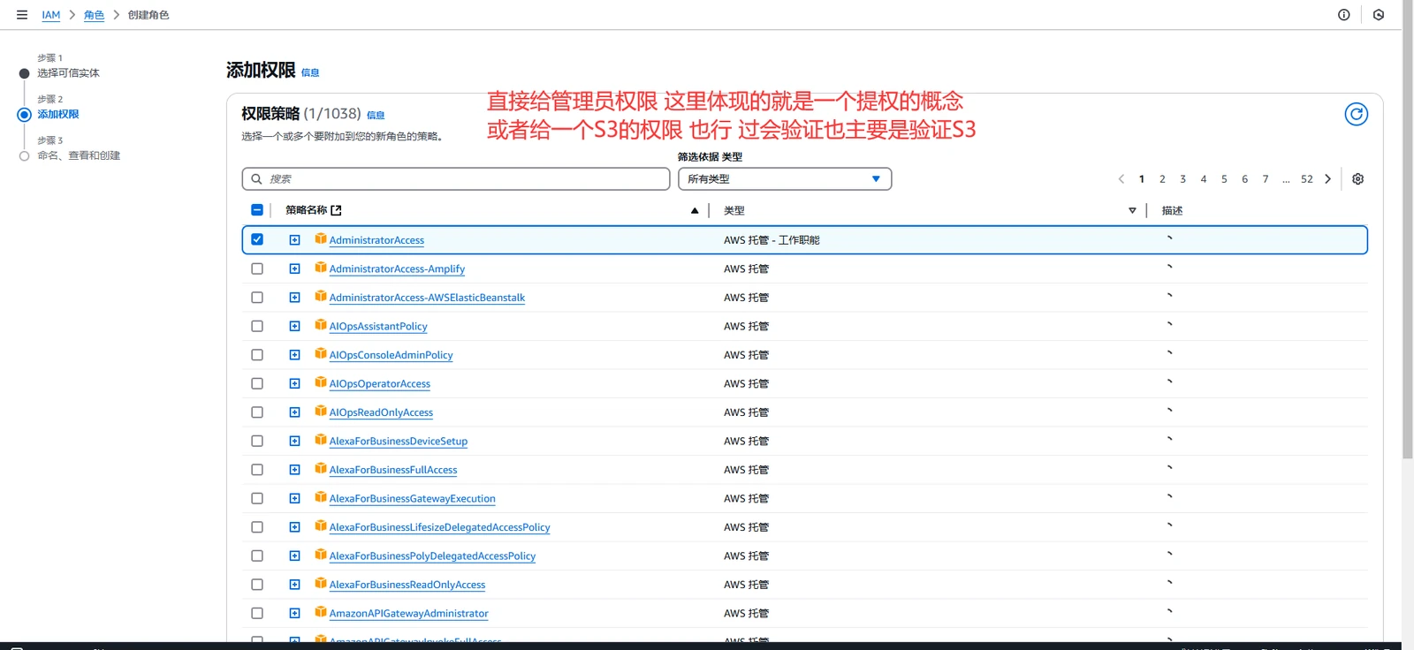The height and width of the screenshot is (650, 1414).
Task: Go to next page of policies
Action: (1327, 179)
